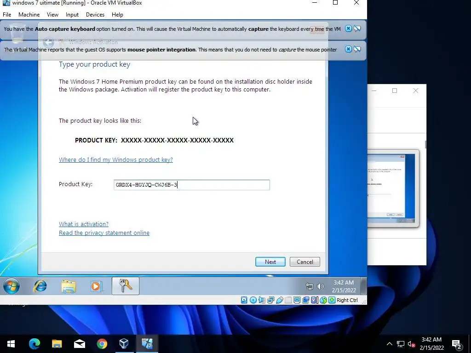Switch to VirtualBox Manager cube on host taskbar
Screen dimensions: 471x353
tap(124, 343)
